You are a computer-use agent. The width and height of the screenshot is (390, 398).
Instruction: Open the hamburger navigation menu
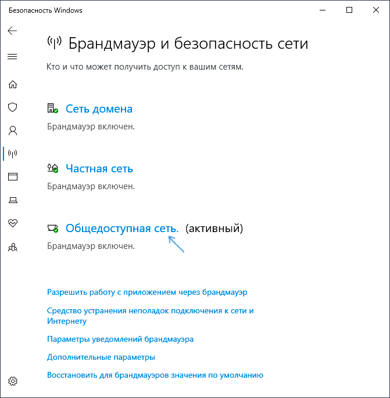pyautogui.click(x=12, y=56)
